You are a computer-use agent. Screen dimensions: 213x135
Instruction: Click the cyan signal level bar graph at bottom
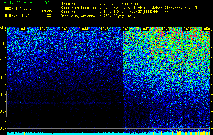point(108,133)
